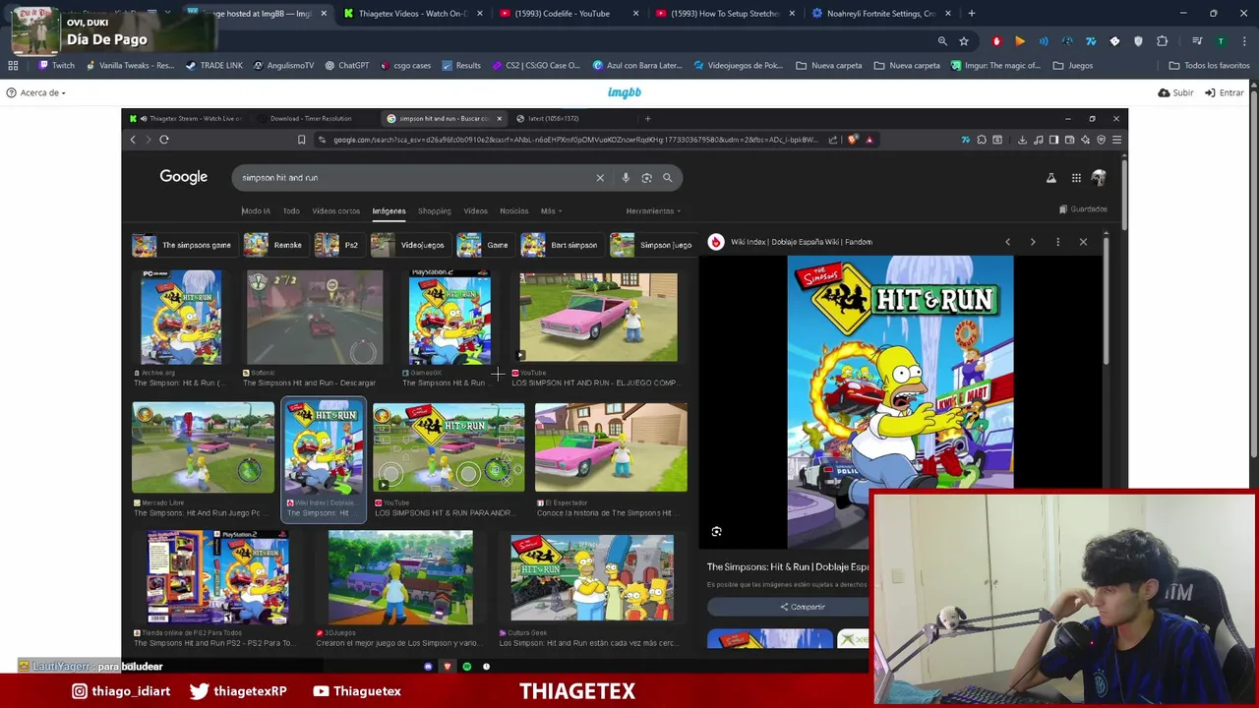Expand the Acerca de dropdown

(x=35, y=92)
